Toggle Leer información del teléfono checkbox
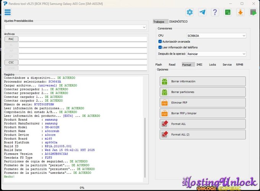Screen dimensions: 260x191 pyautogui.click(x=160, y=47)
